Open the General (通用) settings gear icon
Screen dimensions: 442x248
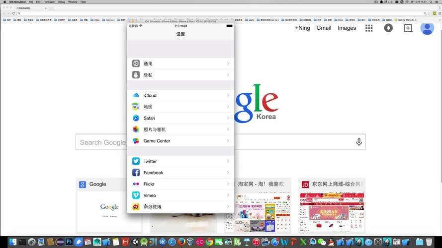pos(136,63)
